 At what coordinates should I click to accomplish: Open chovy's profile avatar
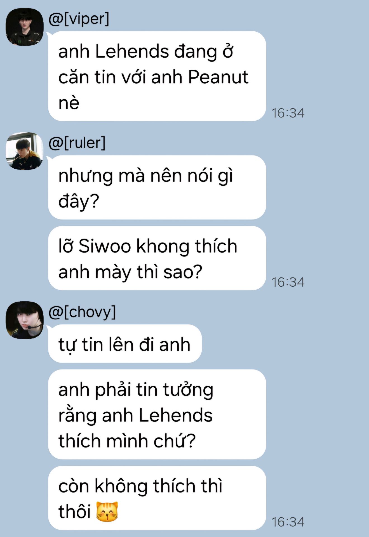[25, 320]
